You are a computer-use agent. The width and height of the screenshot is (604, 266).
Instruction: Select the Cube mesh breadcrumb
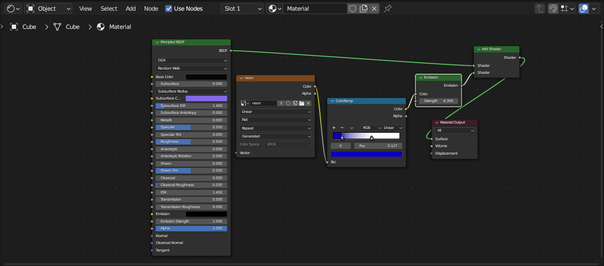(x=66, y=27)
